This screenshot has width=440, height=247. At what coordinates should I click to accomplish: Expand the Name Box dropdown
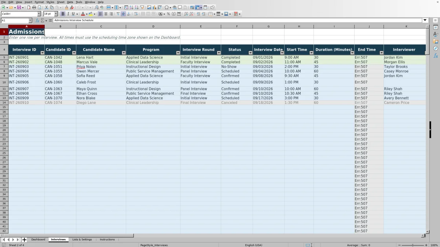pyautogui.click(x=30, y=20)
